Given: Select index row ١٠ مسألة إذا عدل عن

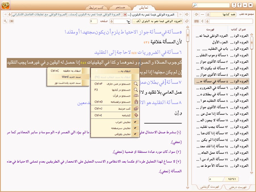Looking at the screenshot, I should 222,114.
